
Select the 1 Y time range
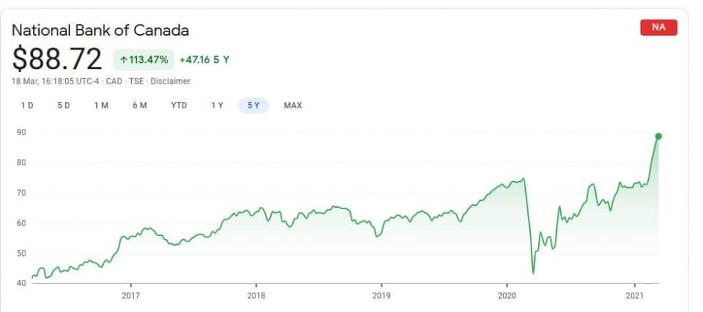pos(217,106)
